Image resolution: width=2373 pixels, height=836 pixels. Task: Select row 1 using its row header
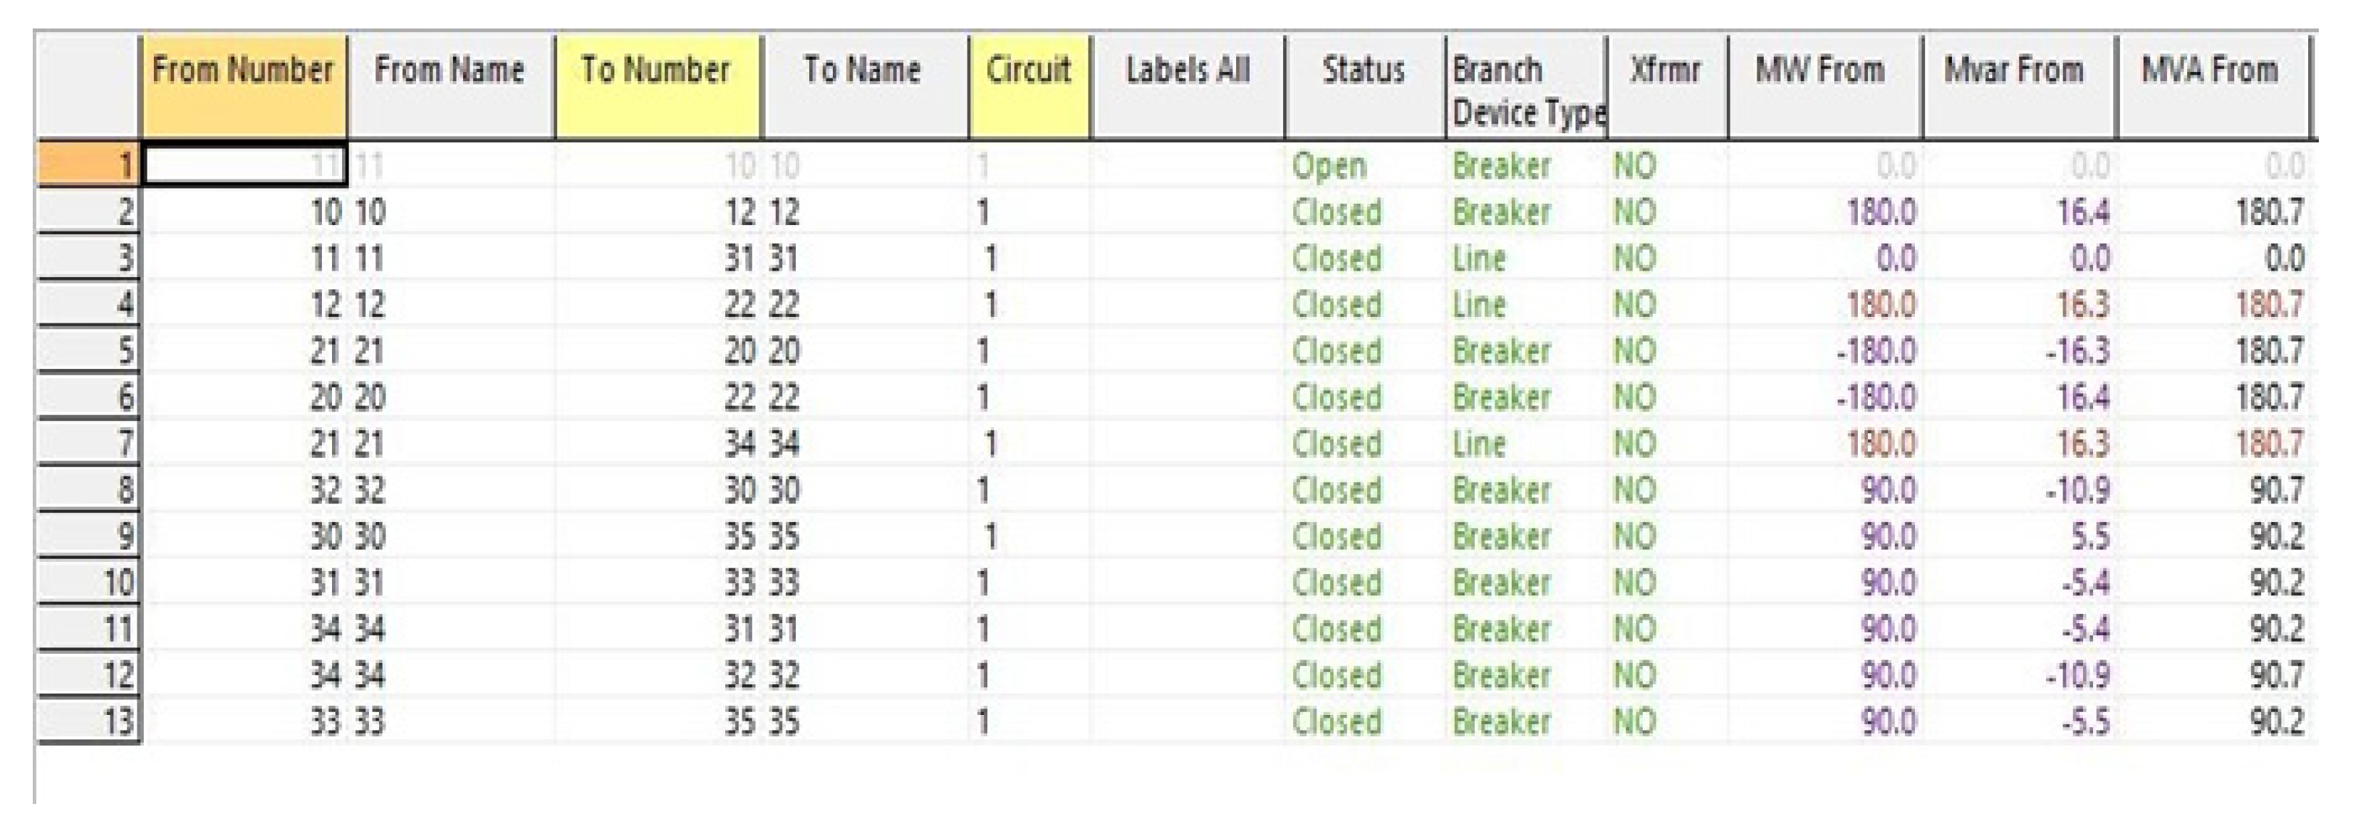pos(88,166)
